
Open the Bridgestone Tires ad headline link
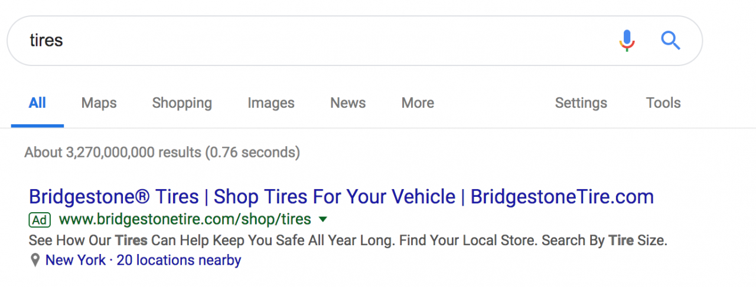(x=341, y=196)
